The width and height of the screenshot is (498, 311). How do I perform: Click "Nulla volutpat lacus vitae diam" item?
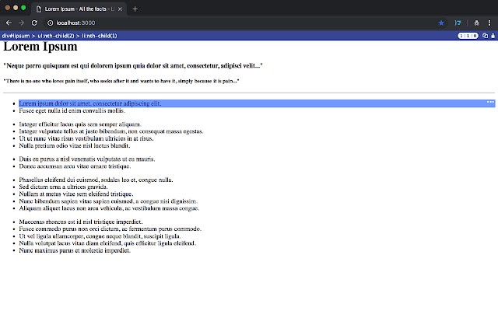(x=107, y=243)
